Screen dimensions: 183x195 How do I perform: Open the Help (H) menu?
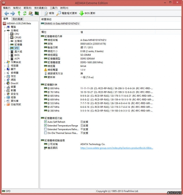click(64, 8)
